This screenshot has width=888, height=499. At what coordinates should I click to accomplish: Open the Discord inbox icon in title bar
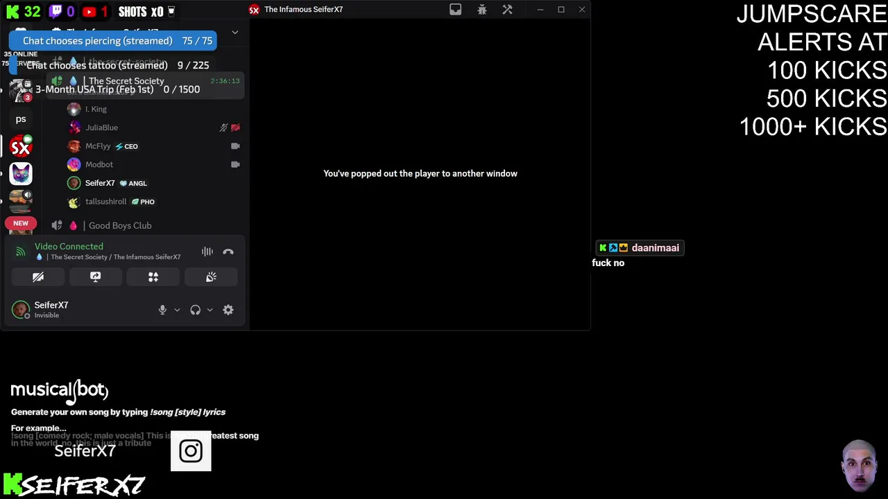click(455, 10)
